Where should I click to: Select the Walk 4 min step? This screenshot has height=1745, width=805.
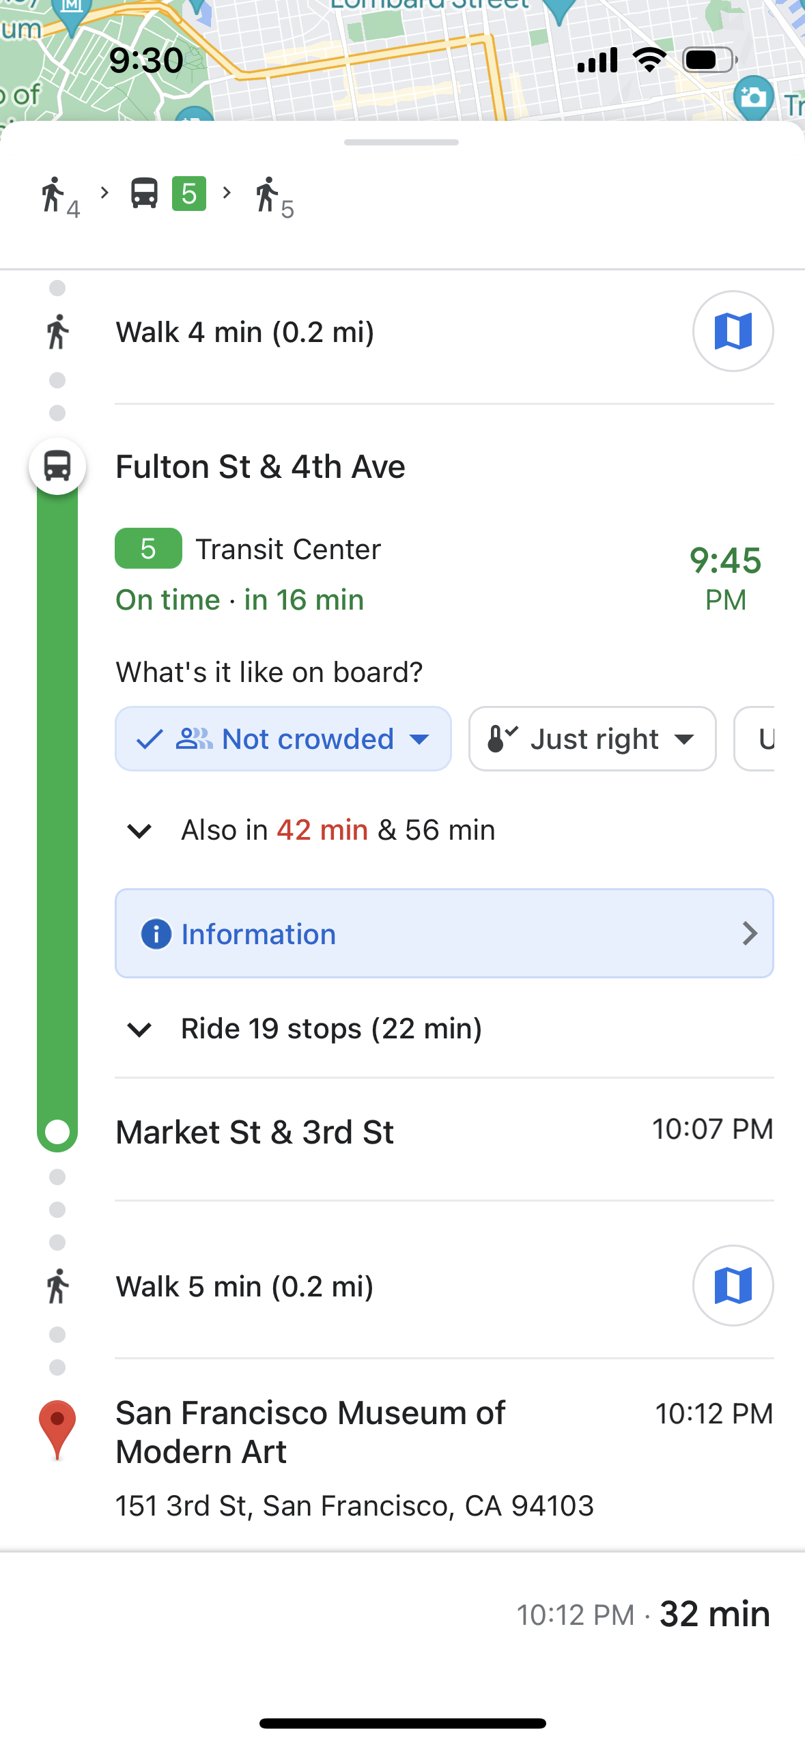(245, 332)
